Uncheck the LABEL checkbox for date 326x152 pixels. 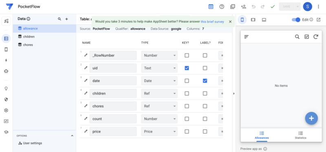click(x=205, y=80)
